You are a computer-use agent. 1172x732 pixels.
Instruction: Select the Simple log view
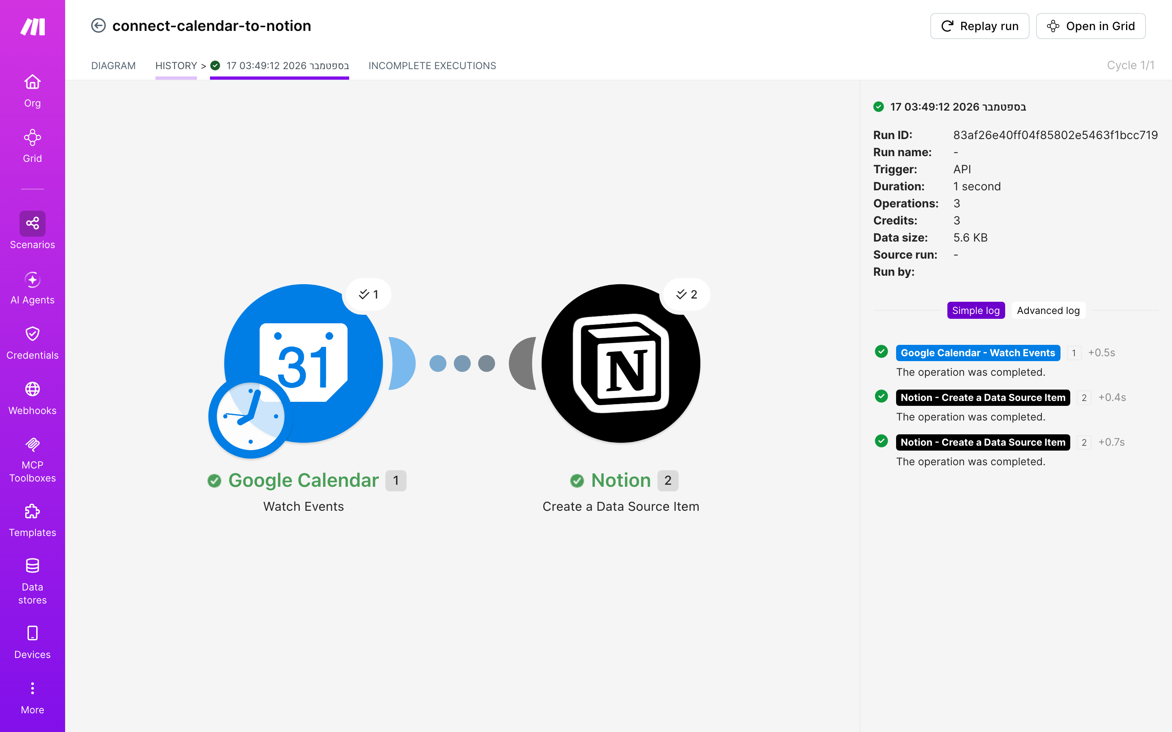coord(975,310)
